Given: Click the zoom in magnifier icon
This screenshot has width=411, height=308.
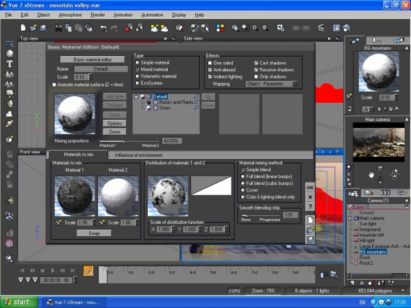Looking at the screenshot, I should tap(255, 28).
